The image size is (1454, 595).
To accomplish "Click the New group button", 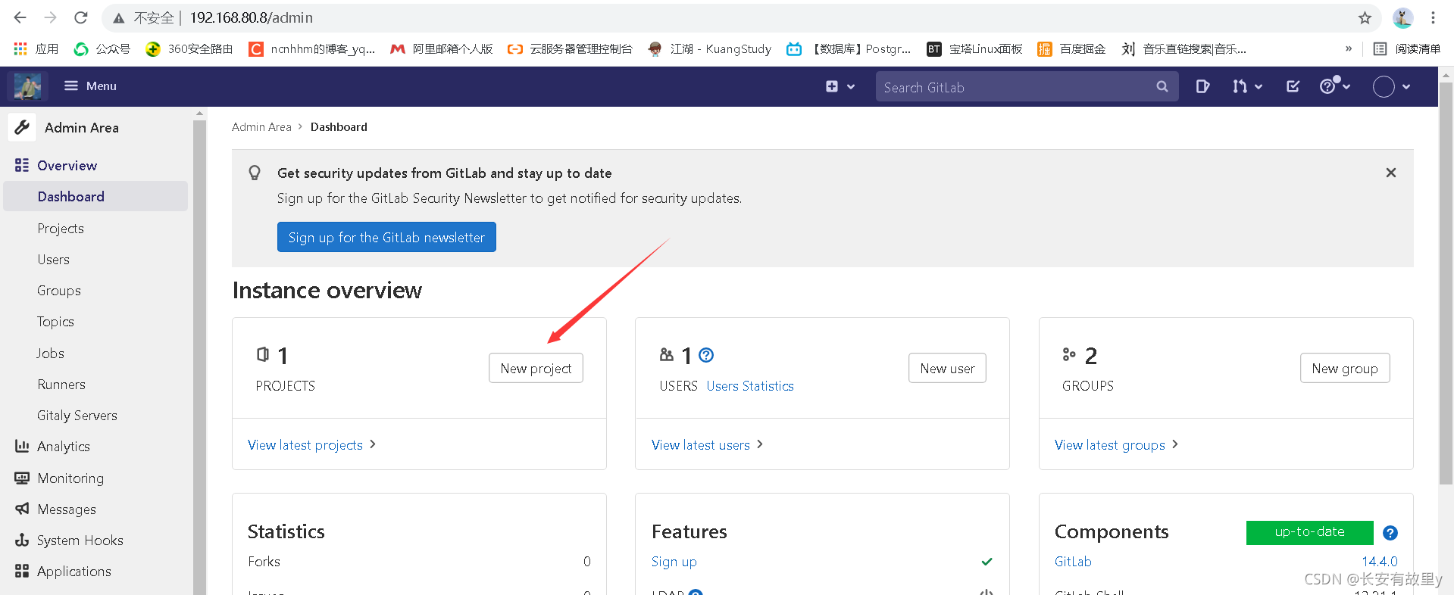I will (1345, 368).
